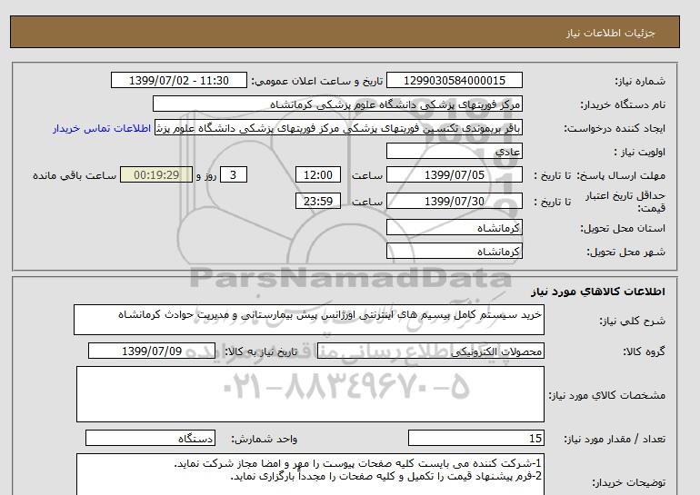Click the شماره نیاز label
Screen dimensions: 700x495
pos(640,81)
